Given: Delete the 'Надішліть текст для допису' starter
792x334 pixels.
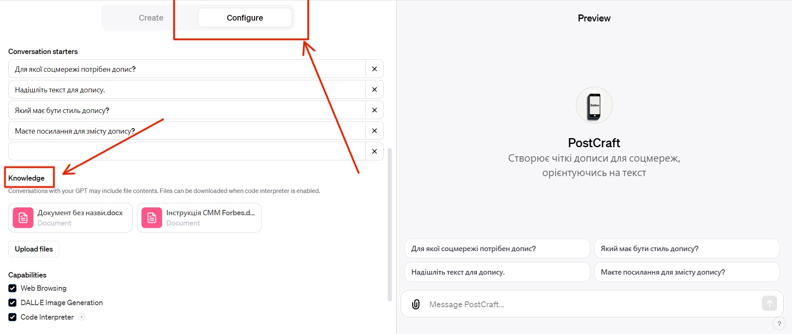Looking at the screenshot, I should tap(374, 89).
